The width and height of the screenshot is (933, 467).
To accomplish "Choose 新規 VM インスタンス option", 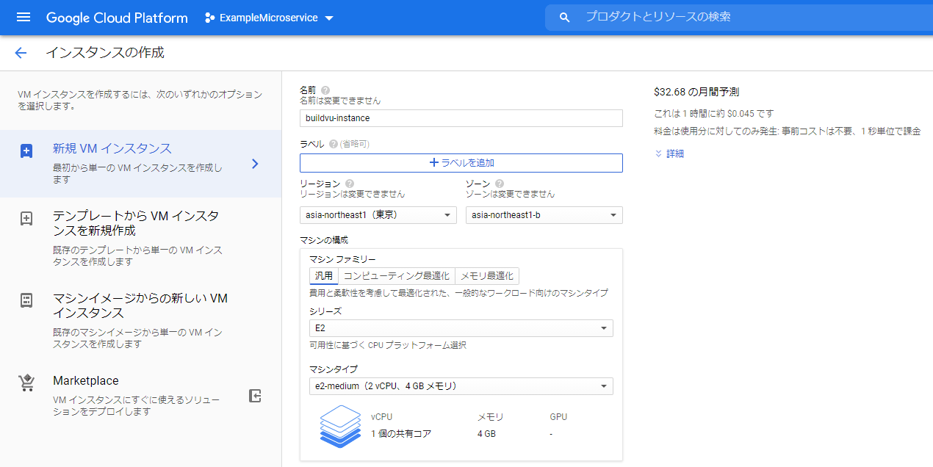I will click(140, 164).
